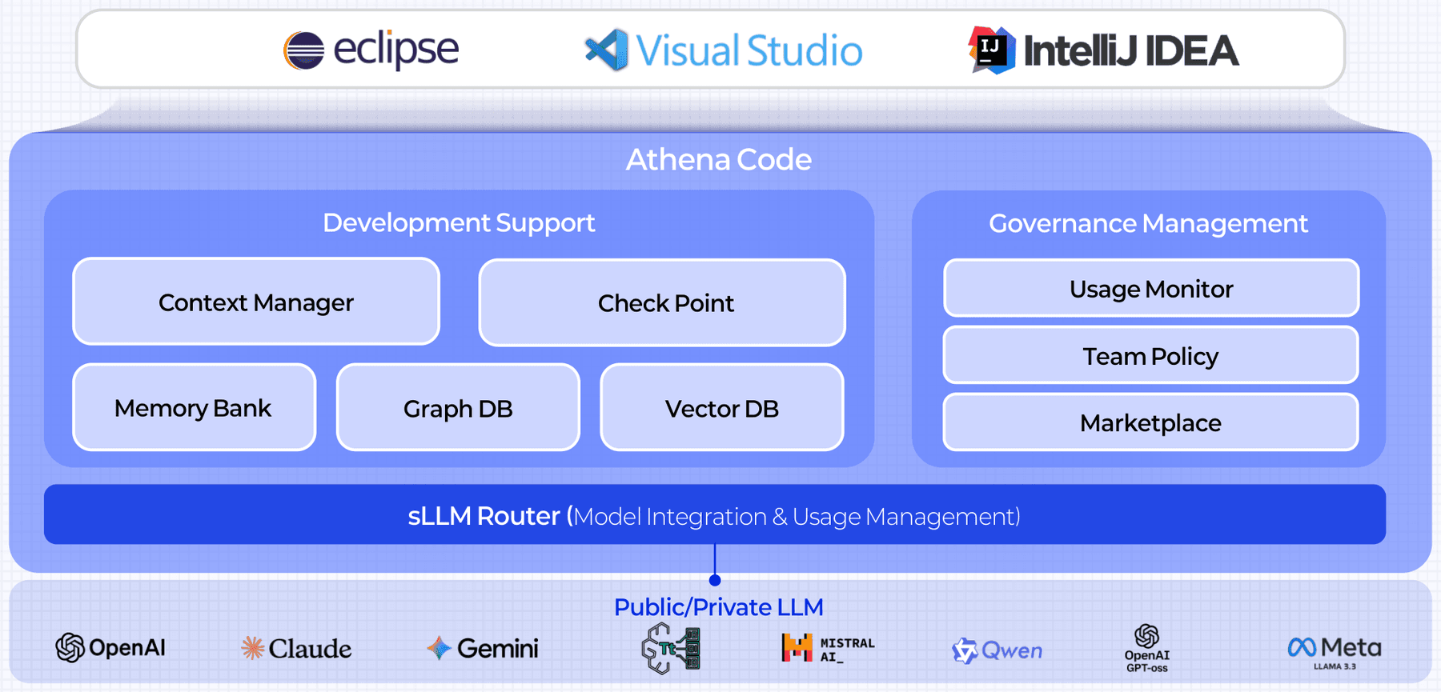Click the Development Support heading

pyautogui.click(x=459, y=222)
